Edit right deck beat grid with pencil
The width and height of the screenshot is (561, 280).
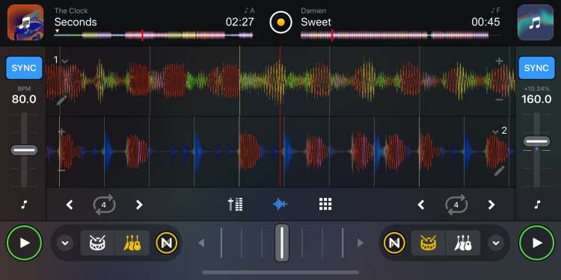[499, 171]
